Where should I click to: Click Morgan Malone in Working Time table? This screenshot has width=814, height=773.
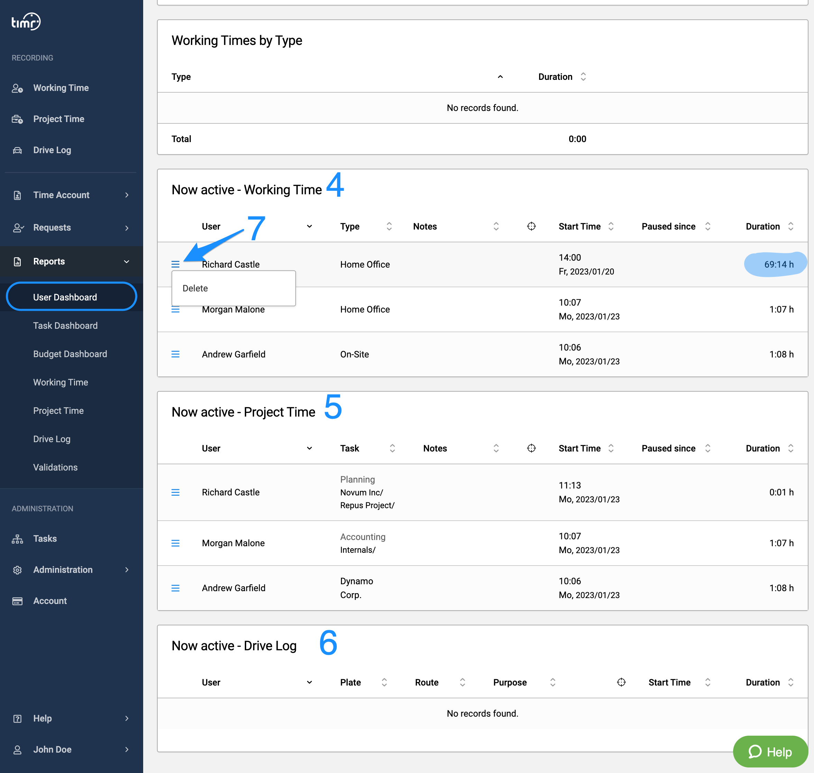click(233, 309)
